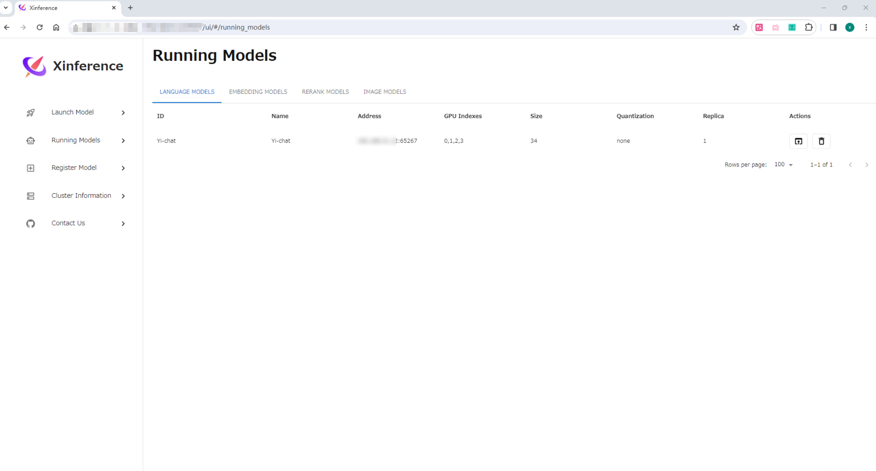Viewport: 876px width, 471px height.
Task: Open the browser extensions puzzle icon
Action: coord(808,27)
